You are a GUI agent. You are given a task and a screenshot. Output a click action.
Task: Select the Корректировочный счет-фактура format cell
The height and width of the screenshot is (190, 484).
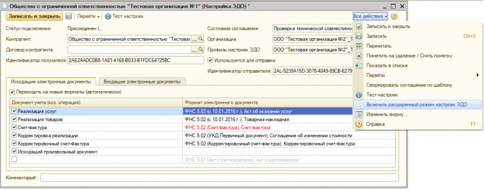tap(289, 143)
